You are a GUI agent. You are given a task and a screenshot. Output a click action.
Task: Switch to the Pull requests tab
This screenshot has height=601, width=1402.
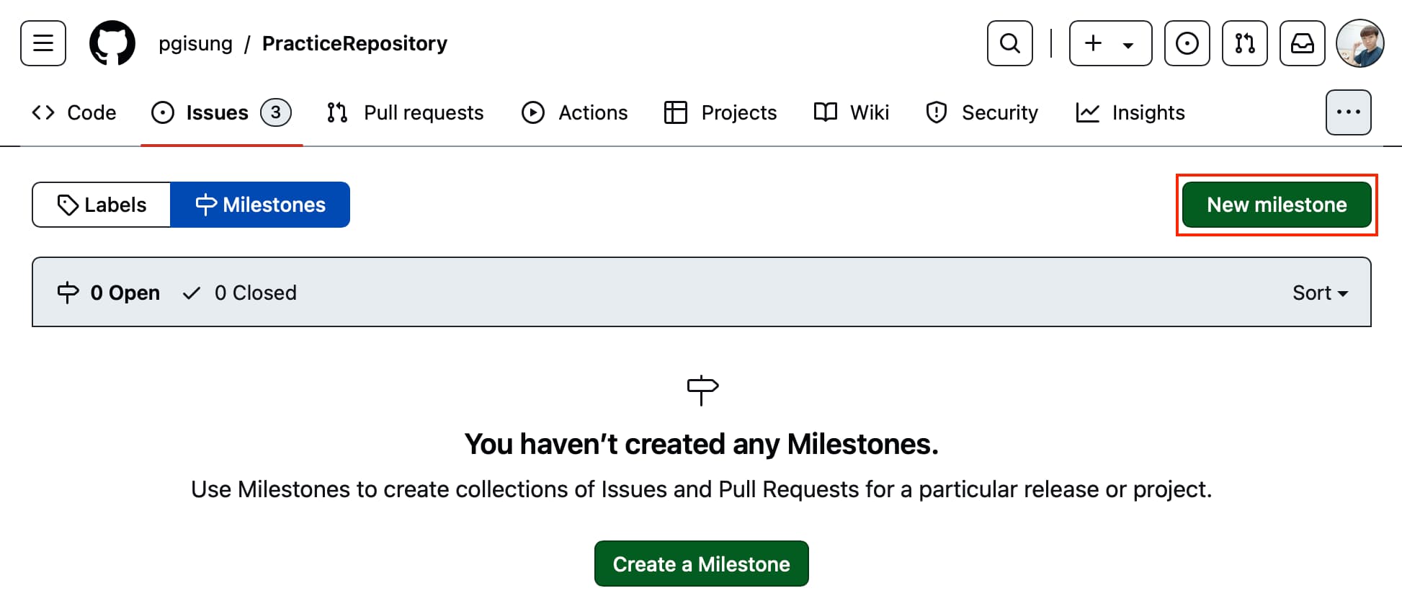pyautogui.click(x=406, y=113)
